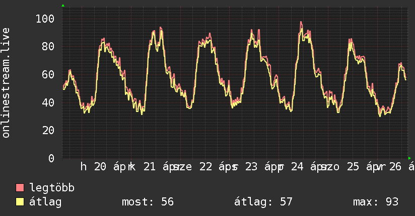Click the x-axis date label 21

coord(150,167)
